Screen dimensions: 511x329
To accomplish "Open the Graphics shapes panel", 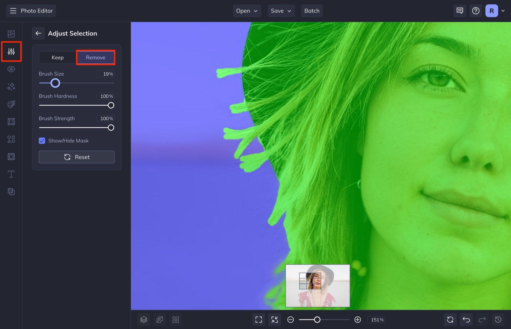I will (11, 139).
